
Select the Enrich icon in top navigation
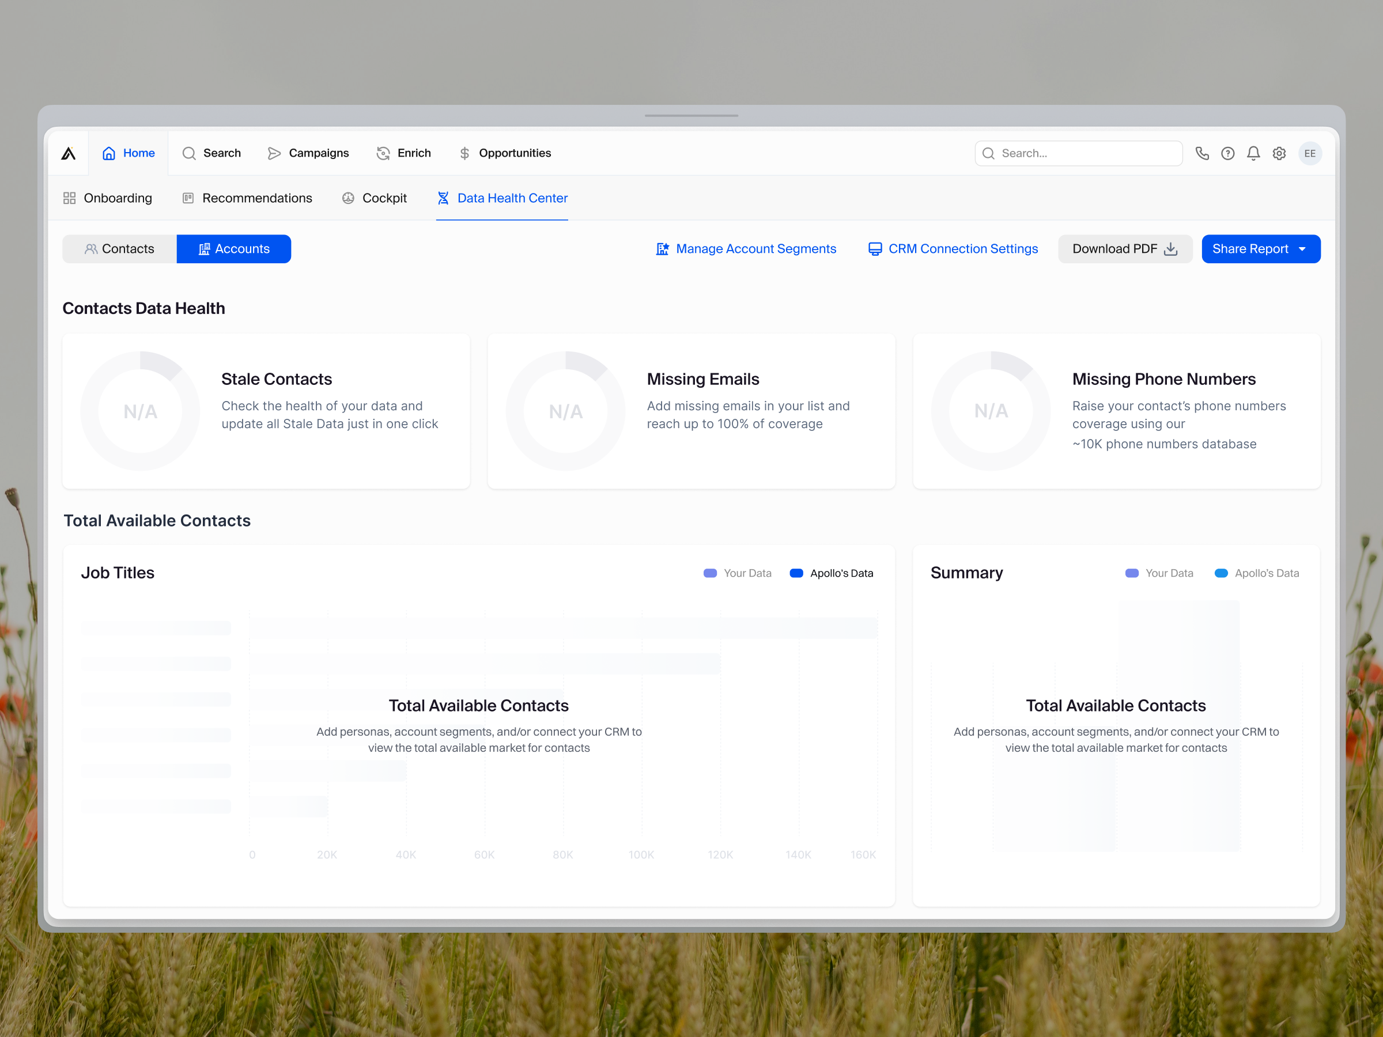[x=383, y=153]
